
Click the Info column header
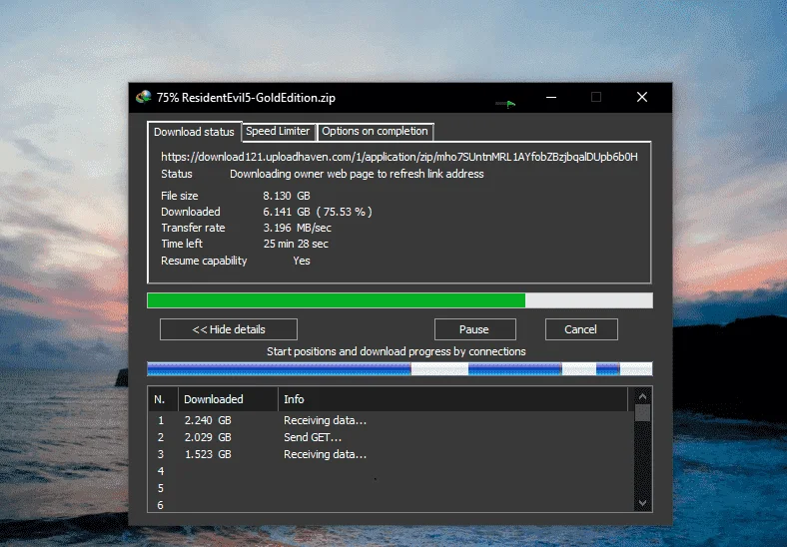[452, 399]
